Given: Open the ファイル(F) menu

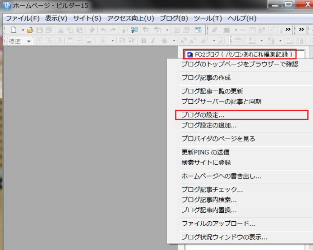Looking at the screenshot, I should 23,18.
